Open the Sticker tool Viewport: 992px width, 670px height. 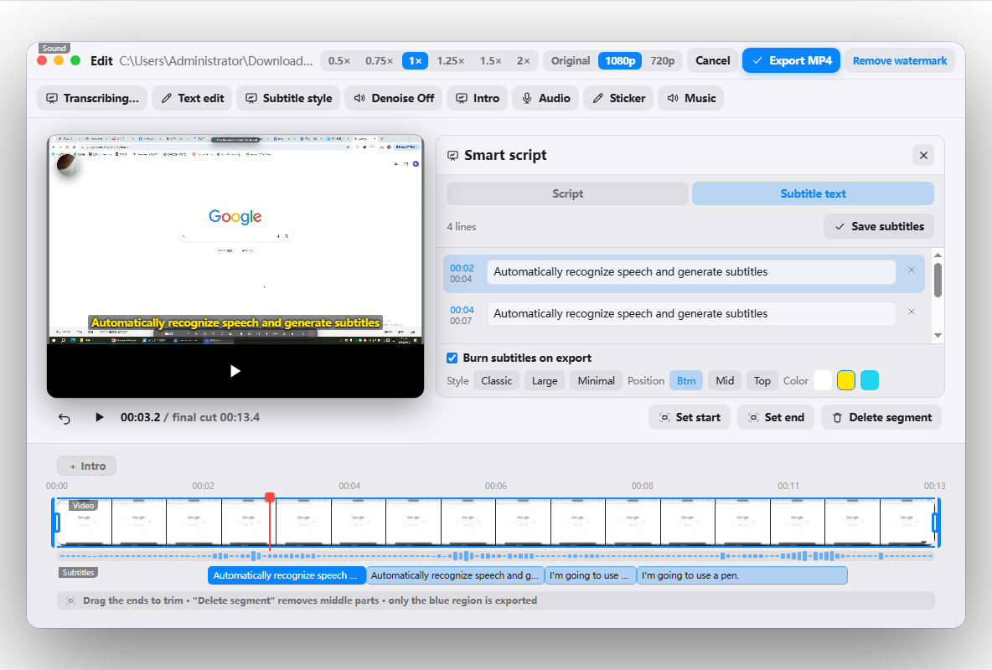click(x=618, y=98)
